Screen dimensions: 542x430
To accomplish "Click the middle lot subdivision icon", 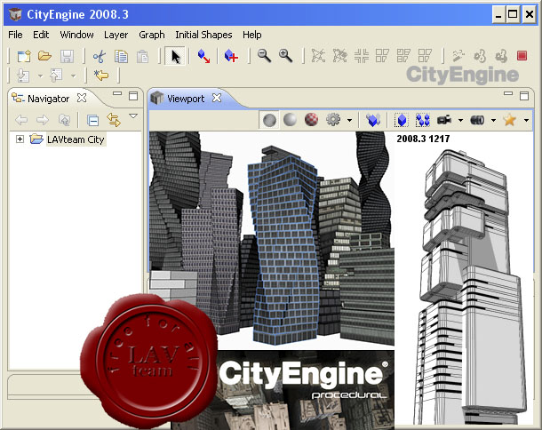I will point(403,56).
